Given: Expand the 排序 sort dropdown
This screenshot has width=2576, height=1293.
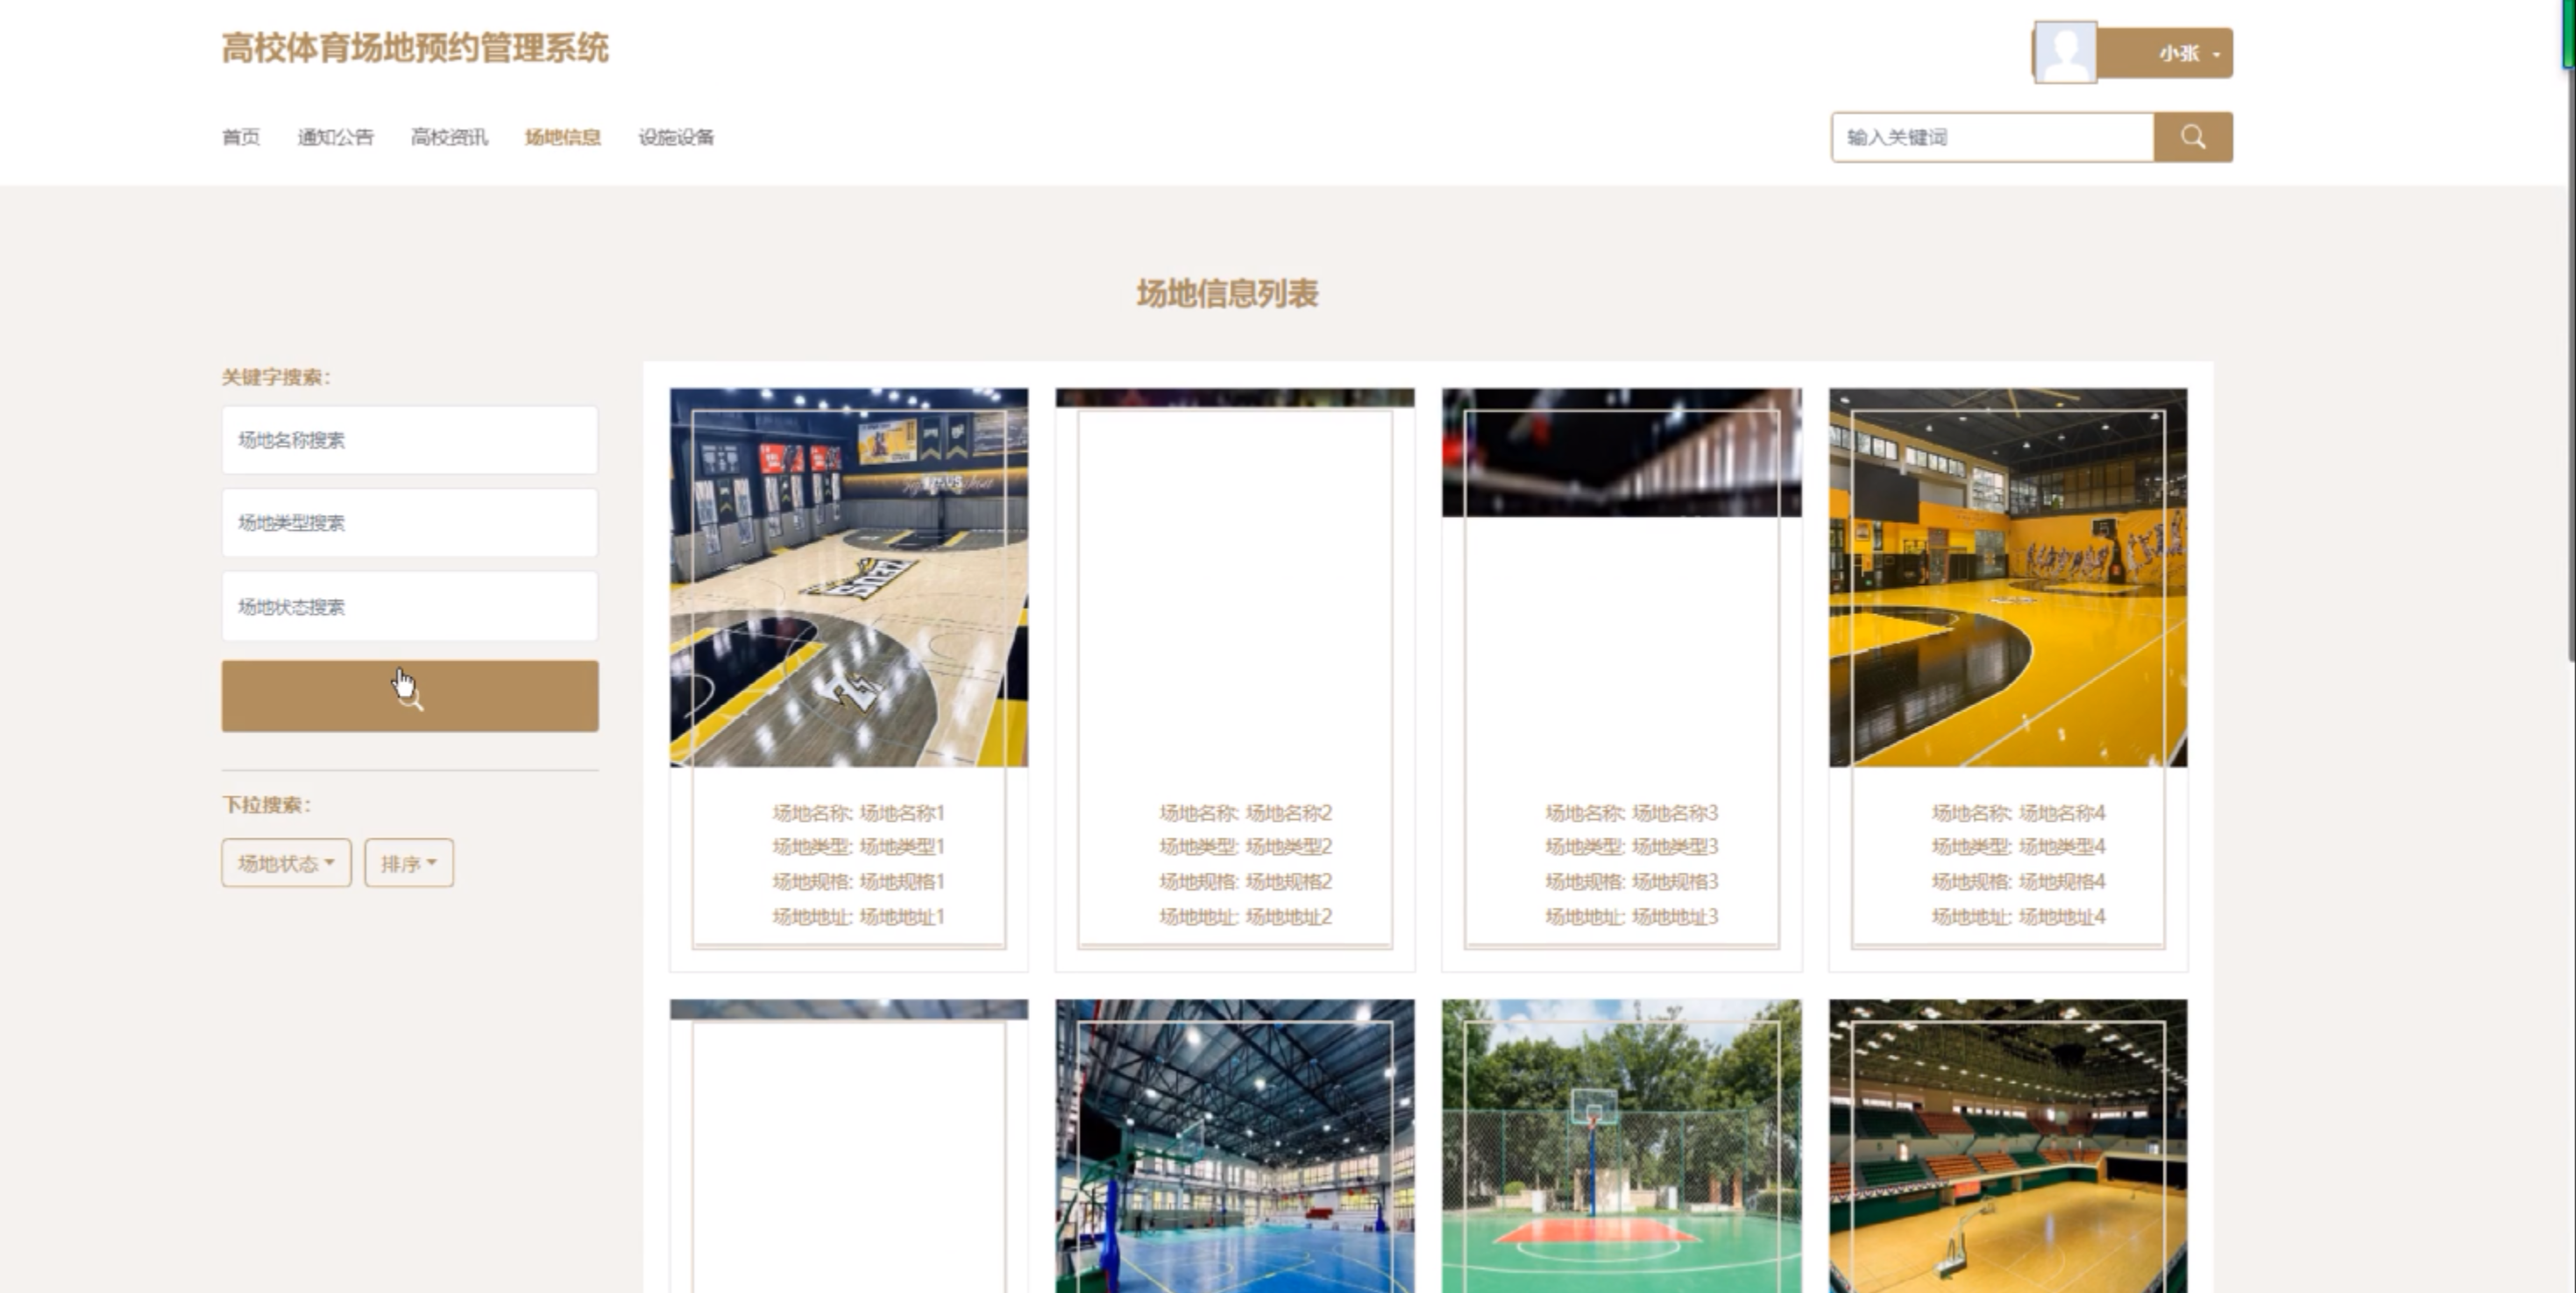Looking at the screenshot, I should click(408, 862).
